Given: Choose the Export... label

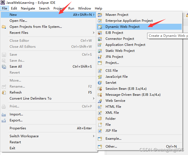Looking at the screenshot, I should tap(16, 120).
